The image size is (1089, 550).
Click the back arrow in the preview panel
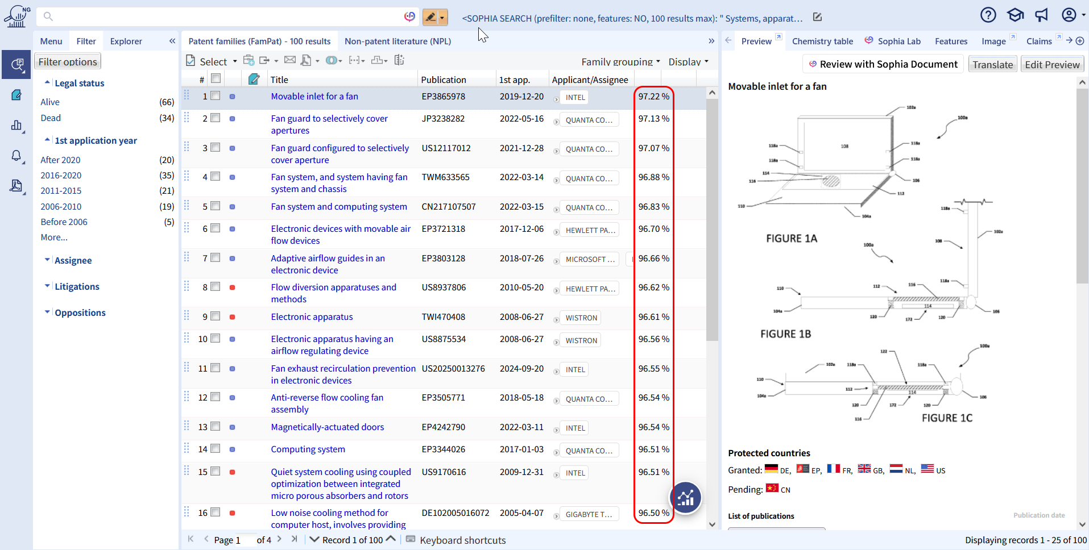coord(728,40)
